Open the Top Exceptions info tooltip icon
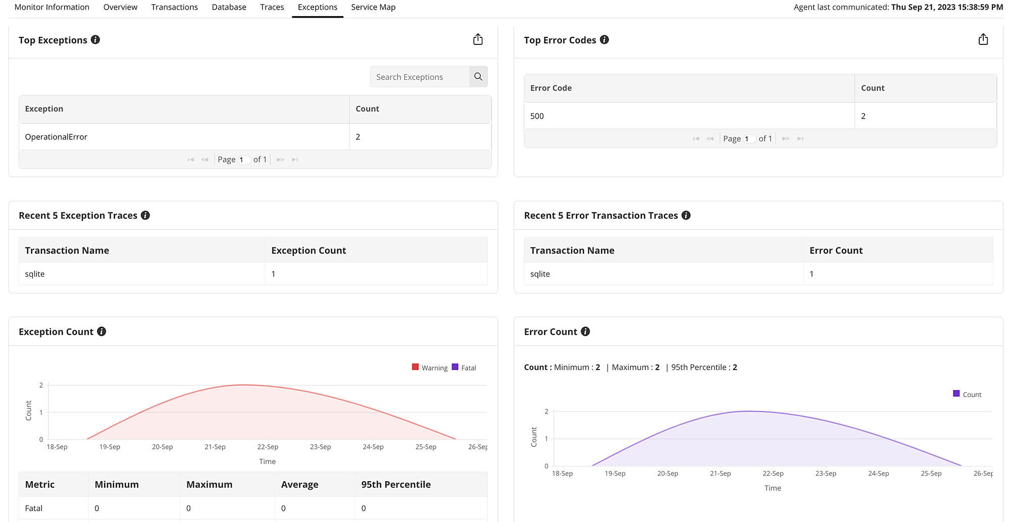1010x522 pixels. (x=96, y=40)
